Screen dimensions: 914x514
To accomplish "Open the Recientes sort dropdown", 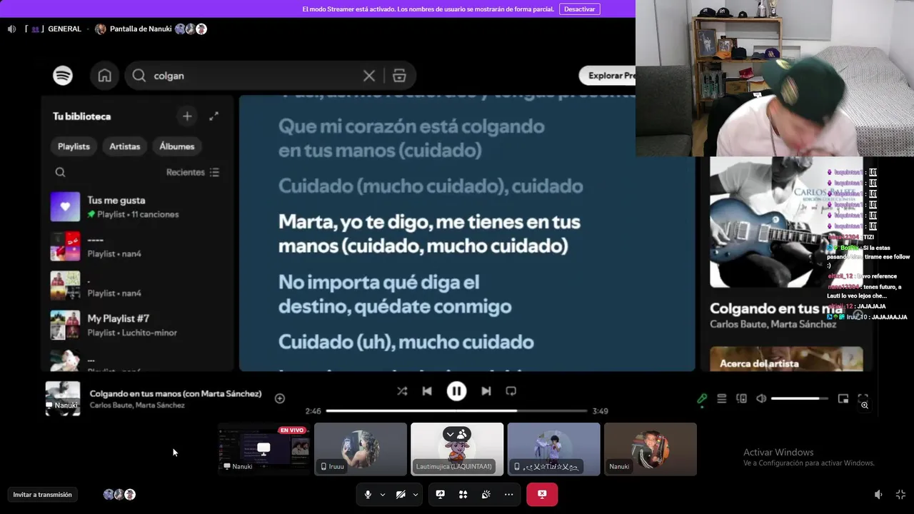I will pyautogui.click(x=193, y=172).
